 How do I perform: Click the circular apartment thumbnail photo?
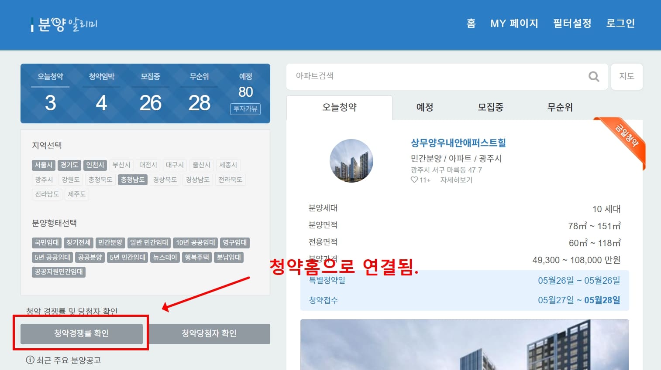pos(351,161)
